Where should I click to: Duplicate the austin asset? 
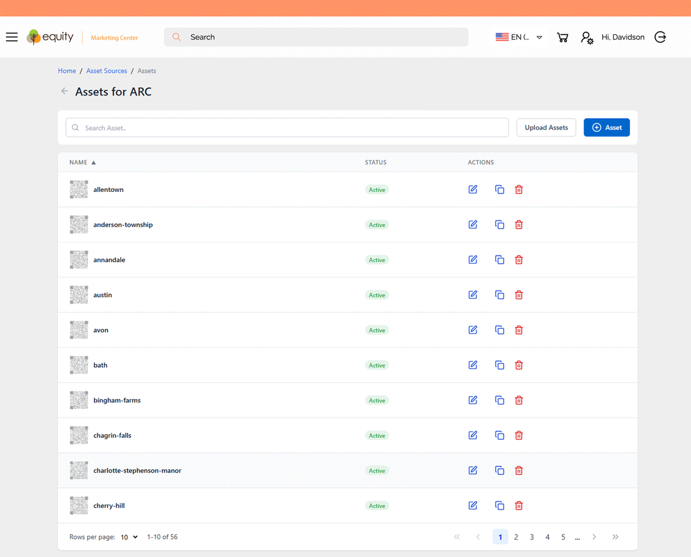pos(499,295)
